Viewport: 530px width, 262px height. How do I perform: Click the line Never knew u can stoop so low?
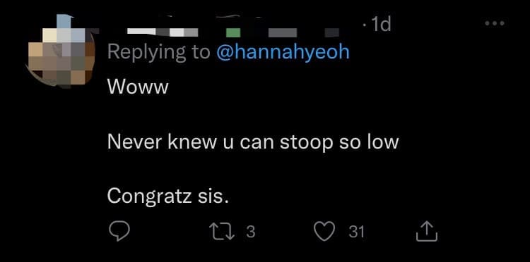point(253,142)
